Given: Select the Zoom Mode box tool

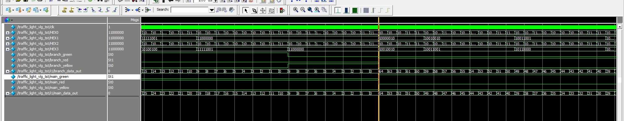Looking at the screenshot, I should coord(254,10).
